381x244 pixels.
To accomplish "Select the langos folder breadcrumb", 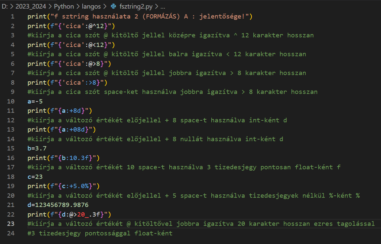I will click(x=92, y=7).
